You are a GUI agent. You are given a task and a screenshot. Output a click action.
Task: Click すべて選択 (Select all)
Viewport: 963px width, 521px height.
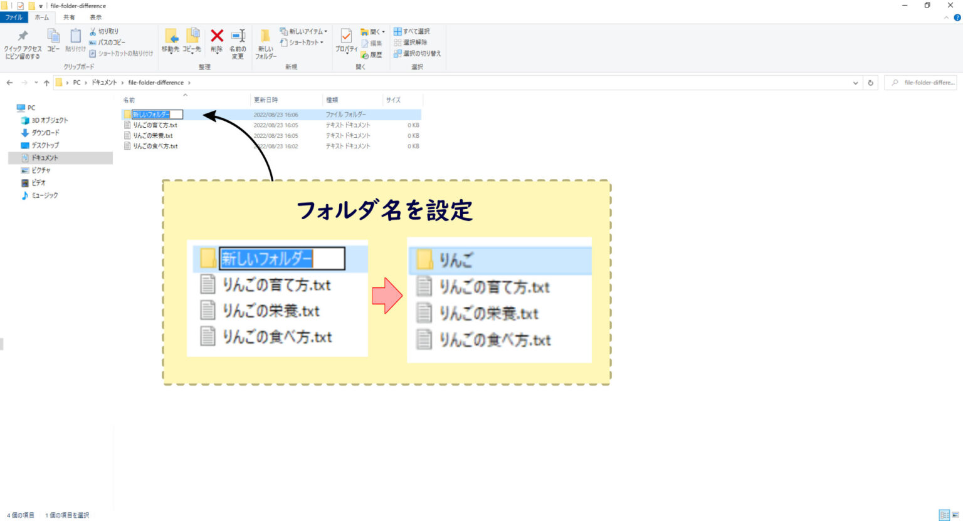(x=411, y=31)
